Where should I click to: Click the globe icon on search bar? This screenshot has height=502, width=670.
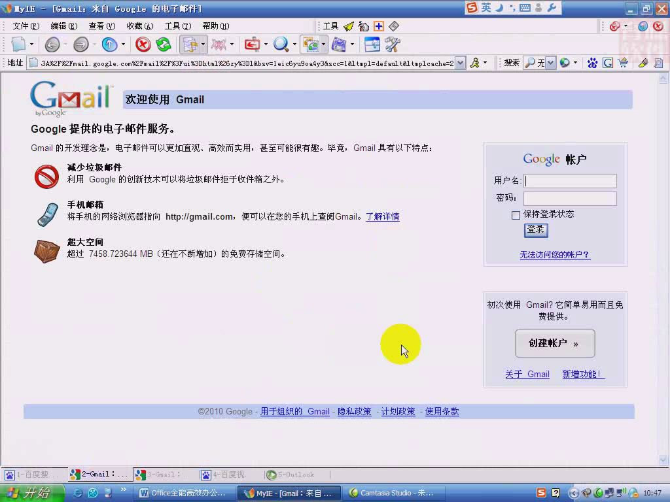565,63
